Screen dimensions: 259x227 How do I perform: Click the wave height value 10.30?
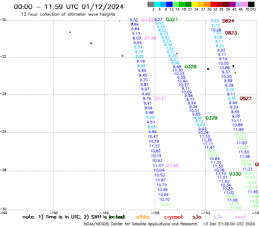tap(177, 70)
